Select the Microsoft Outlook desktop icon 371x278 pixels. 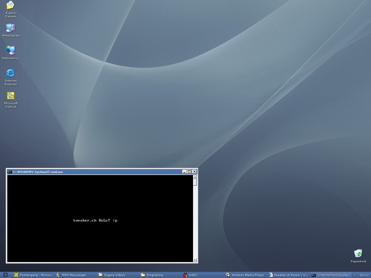11,96
